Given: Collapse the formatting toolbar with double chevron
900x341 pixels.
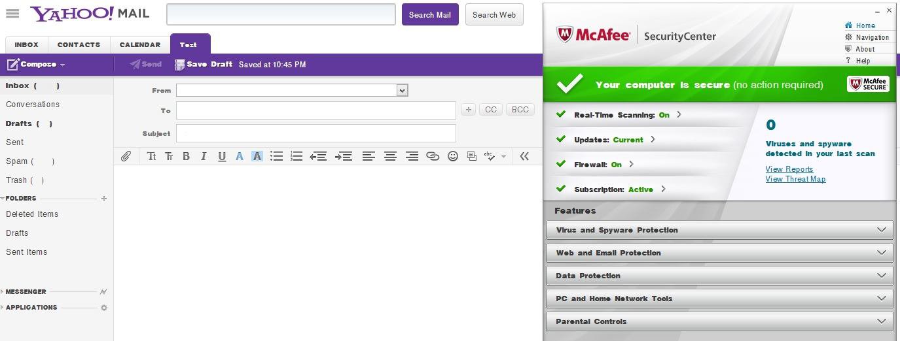Looking at the screenshot, I should 524,156.
